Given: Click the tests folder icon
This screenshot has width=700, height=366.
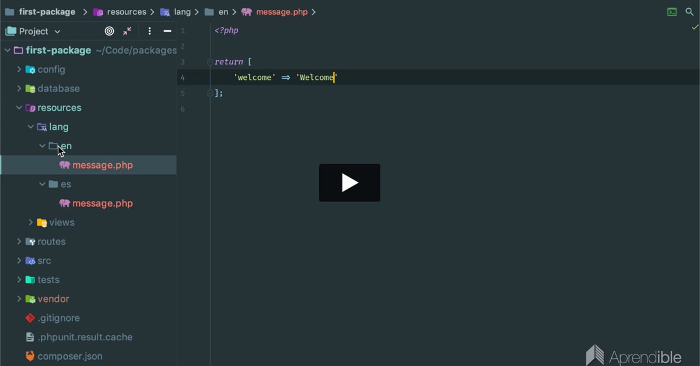Looking at the screenshot, I should tap(30, 280).
